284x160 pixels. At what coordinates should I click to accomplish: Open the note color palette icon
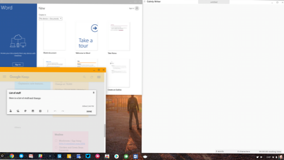point(26,111)
